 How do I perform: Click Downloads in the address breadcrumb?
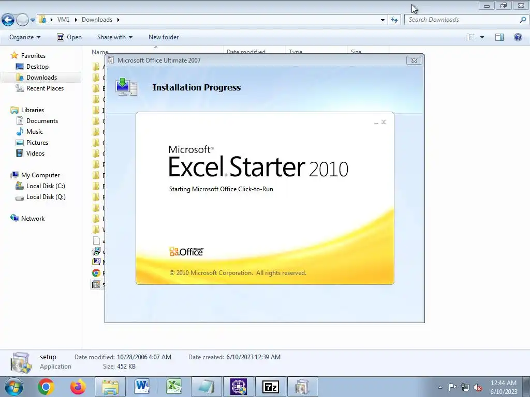(x=97, y=20)
